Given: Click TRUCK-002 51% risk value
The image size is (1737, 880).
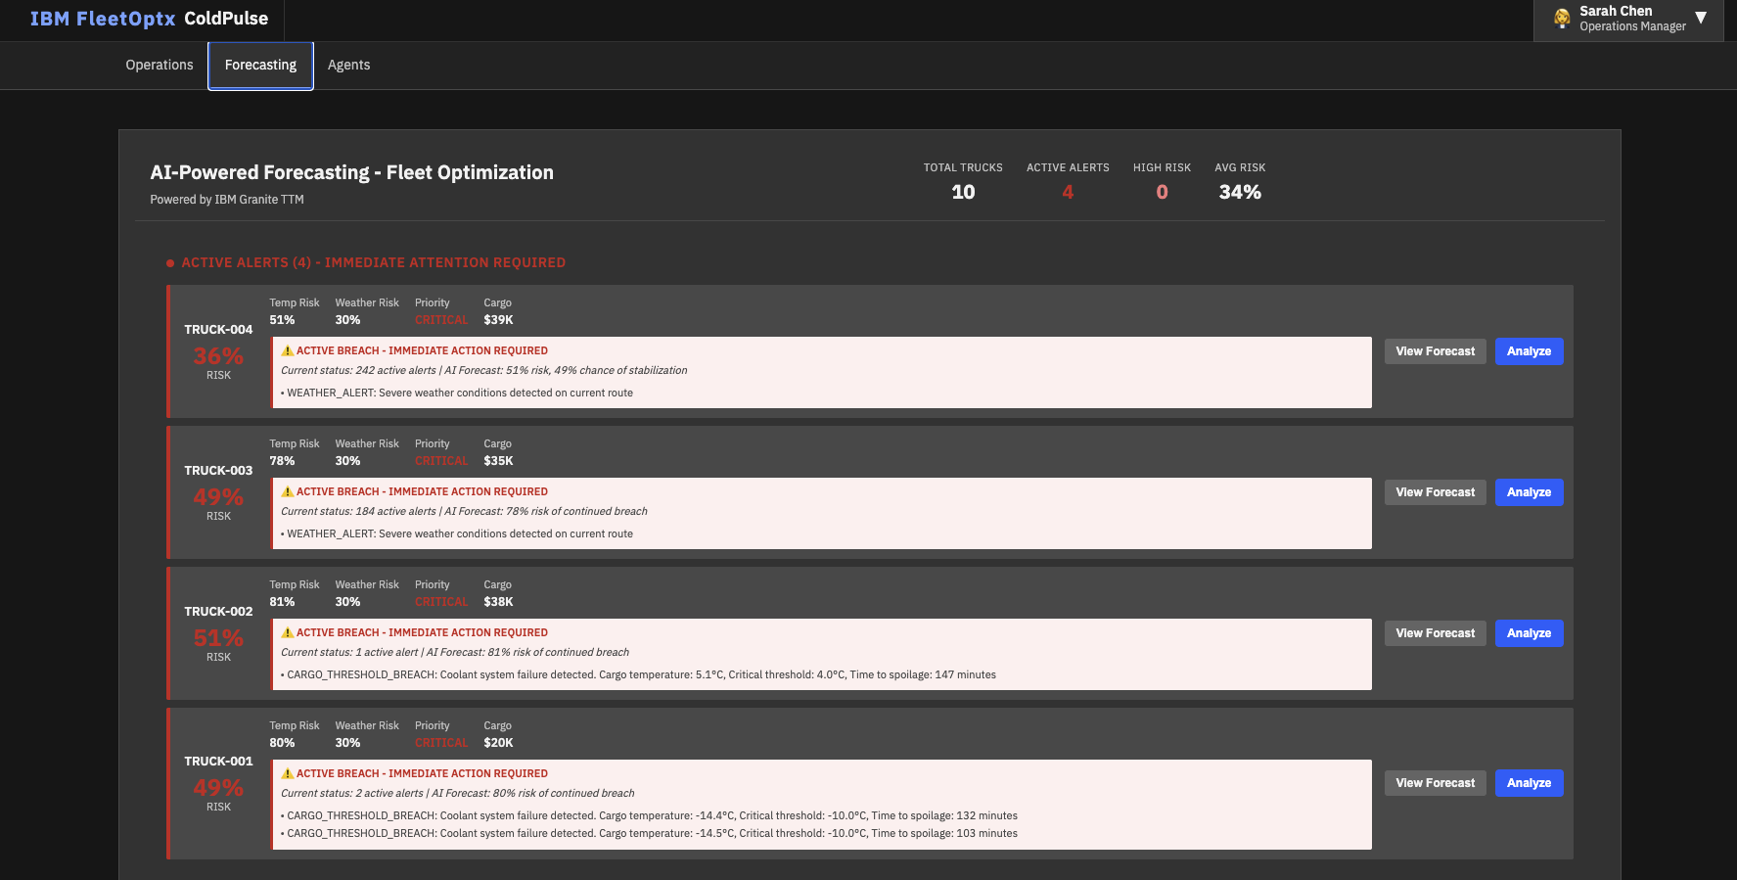Looking at the screenshot, I should tap(218, 638).
